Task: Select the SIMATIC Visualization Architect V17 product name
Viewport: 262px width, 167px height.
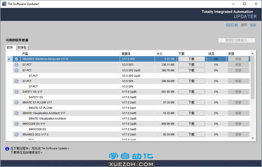Action: coord(44,113)
